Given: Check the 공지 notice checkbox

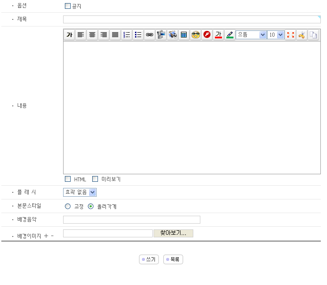Looking at the screenshot, I should (x=68, y=6).
